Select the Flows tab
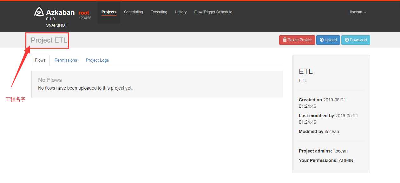400x183 pixels. click(40, 60)
